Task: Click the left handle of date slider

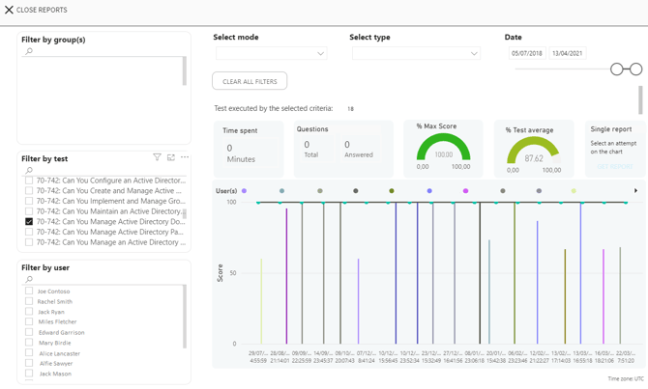Action: pyautogui.click(x=617, y=69)
